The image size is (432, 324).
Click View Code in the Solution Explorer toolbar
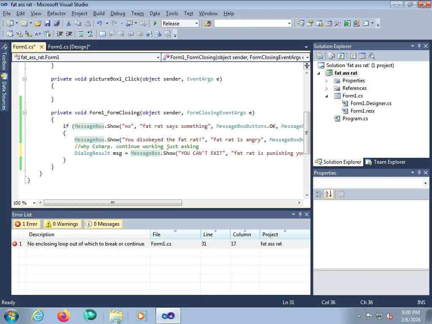click(x=353, y=56)
